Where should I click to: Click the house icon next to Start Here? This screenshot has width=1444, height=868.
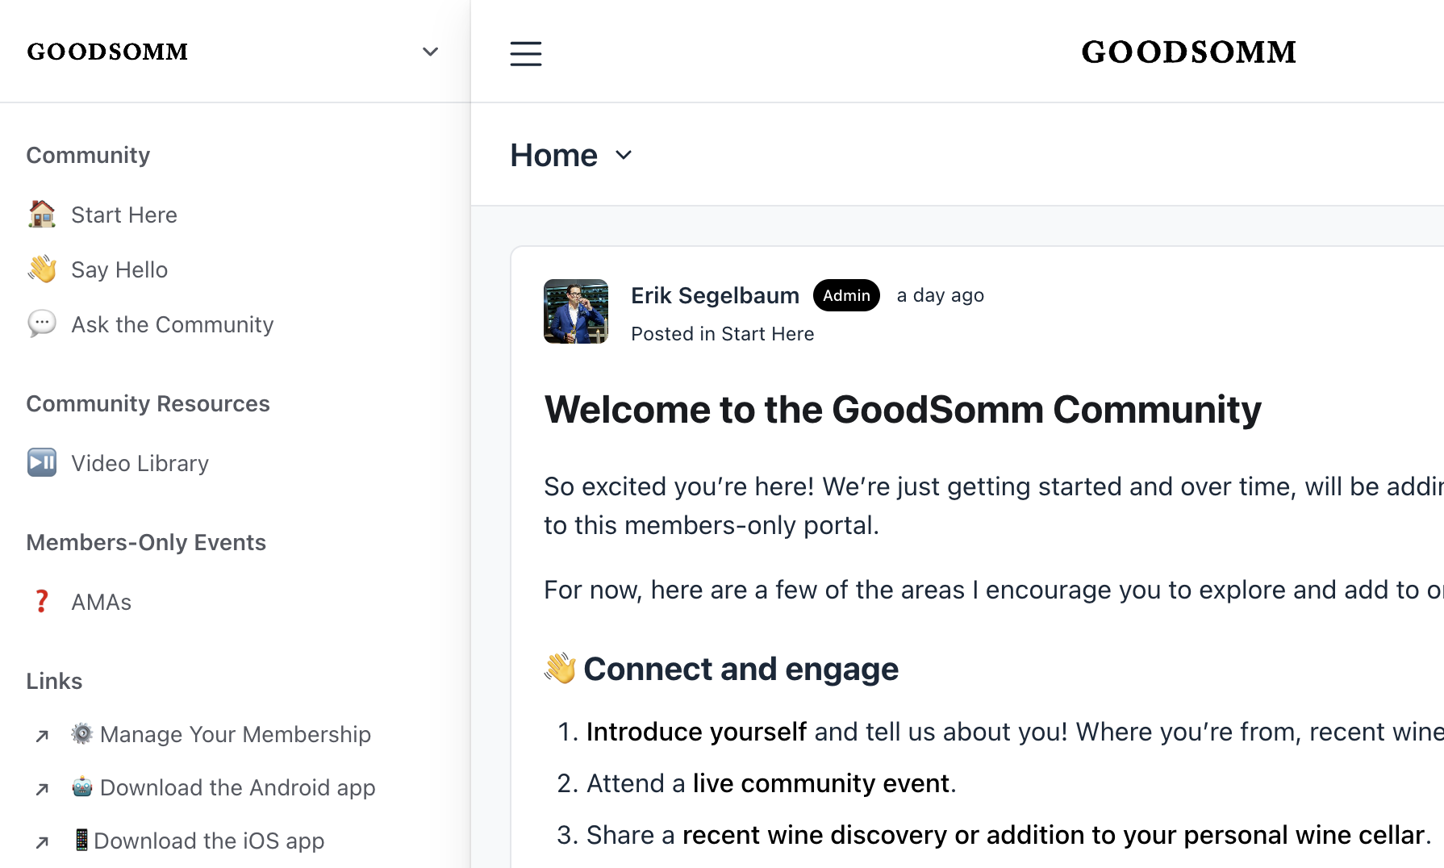(41, 215)
